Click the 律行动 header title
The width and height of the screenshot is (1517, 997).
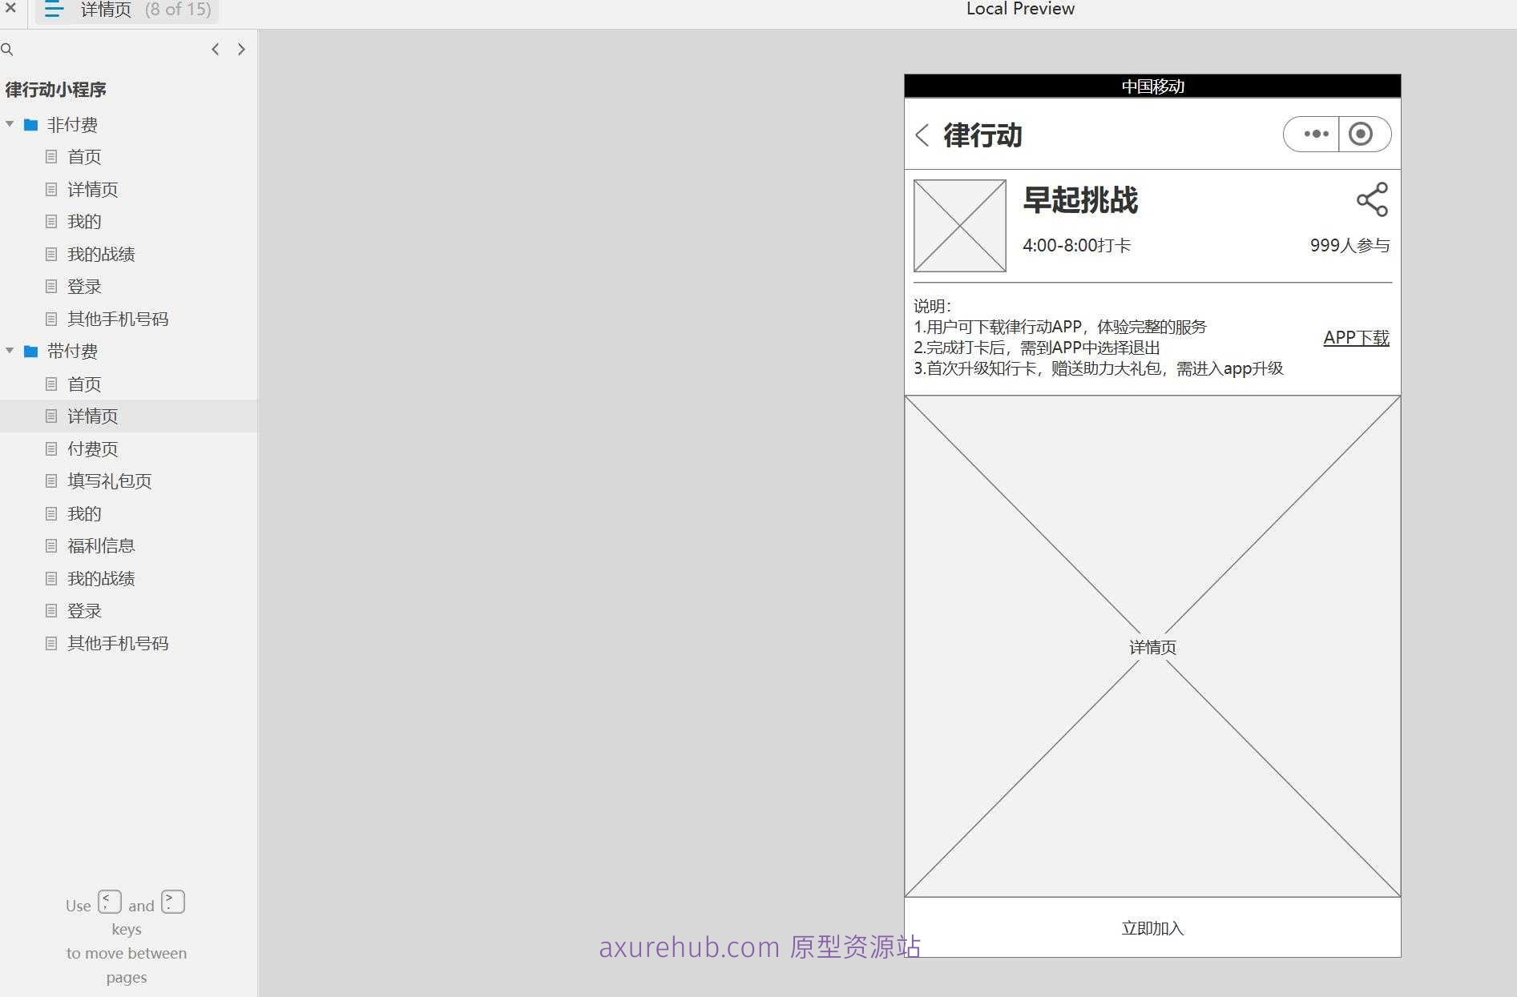pos(982,135)
